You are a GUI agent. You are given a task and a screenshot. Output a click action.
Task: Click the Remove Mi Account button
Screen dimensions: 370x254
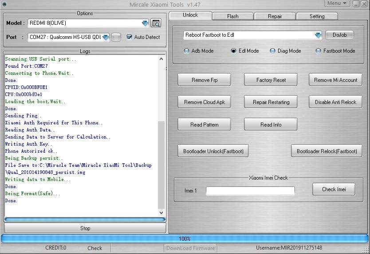[335, 80]
